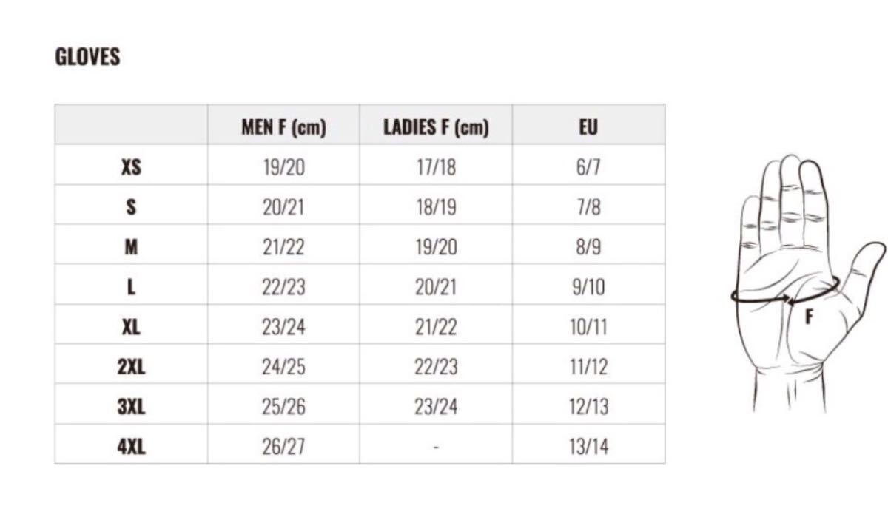Click the XS size row label

pyautogui.click(x=131, y=167)
